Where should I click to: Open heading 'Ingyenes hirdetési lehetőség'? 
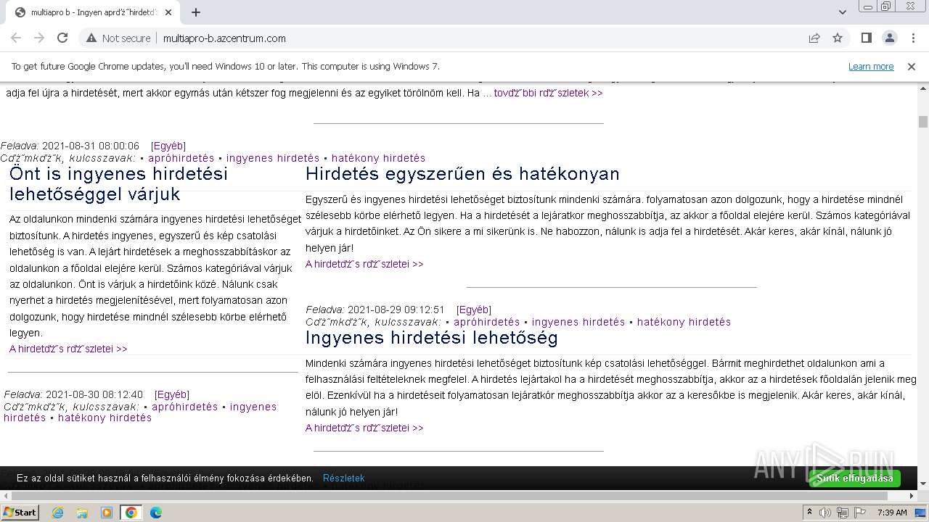tap(432, 338)
